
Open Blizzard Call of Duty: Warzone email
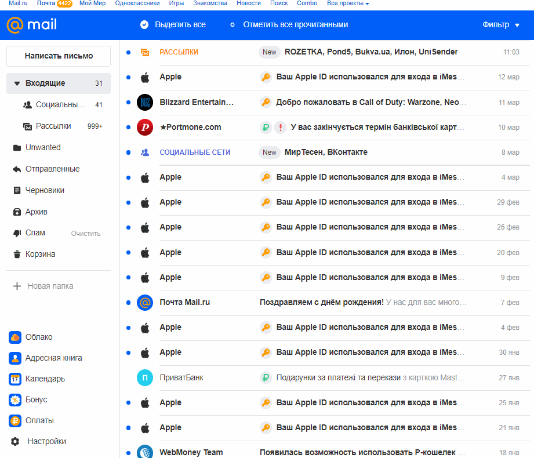tap(327, 102)
